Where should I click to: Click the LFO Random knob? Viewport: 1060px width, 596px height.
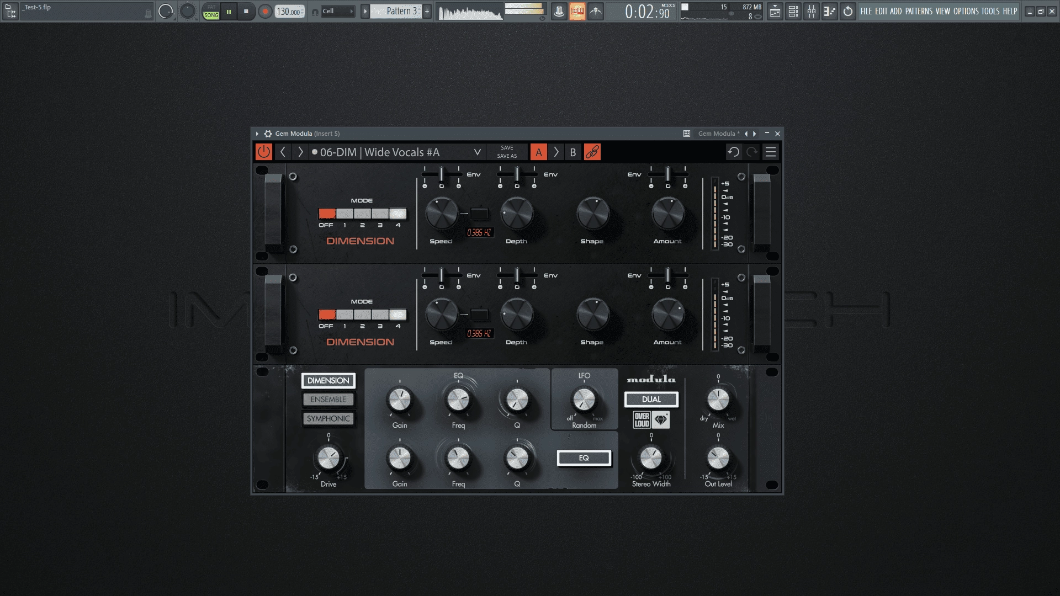point(584,400)
